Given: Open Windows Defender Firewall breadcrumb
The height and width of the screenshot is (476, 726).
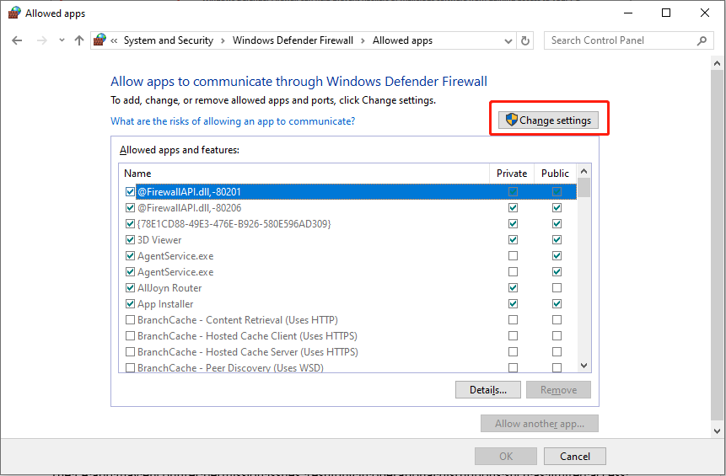Looking at the screenshot, I should 293,40.
